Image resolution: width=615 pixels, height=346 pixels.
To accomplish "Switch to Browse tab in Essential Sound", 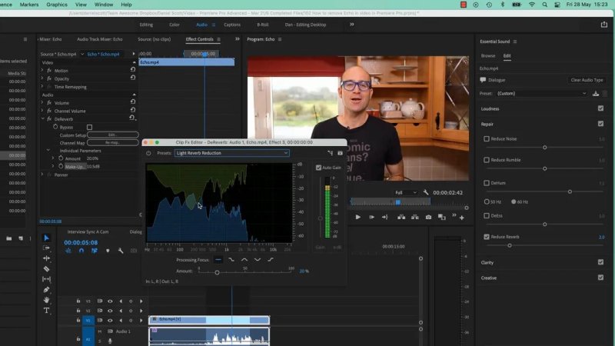I will tap(488, 55).
